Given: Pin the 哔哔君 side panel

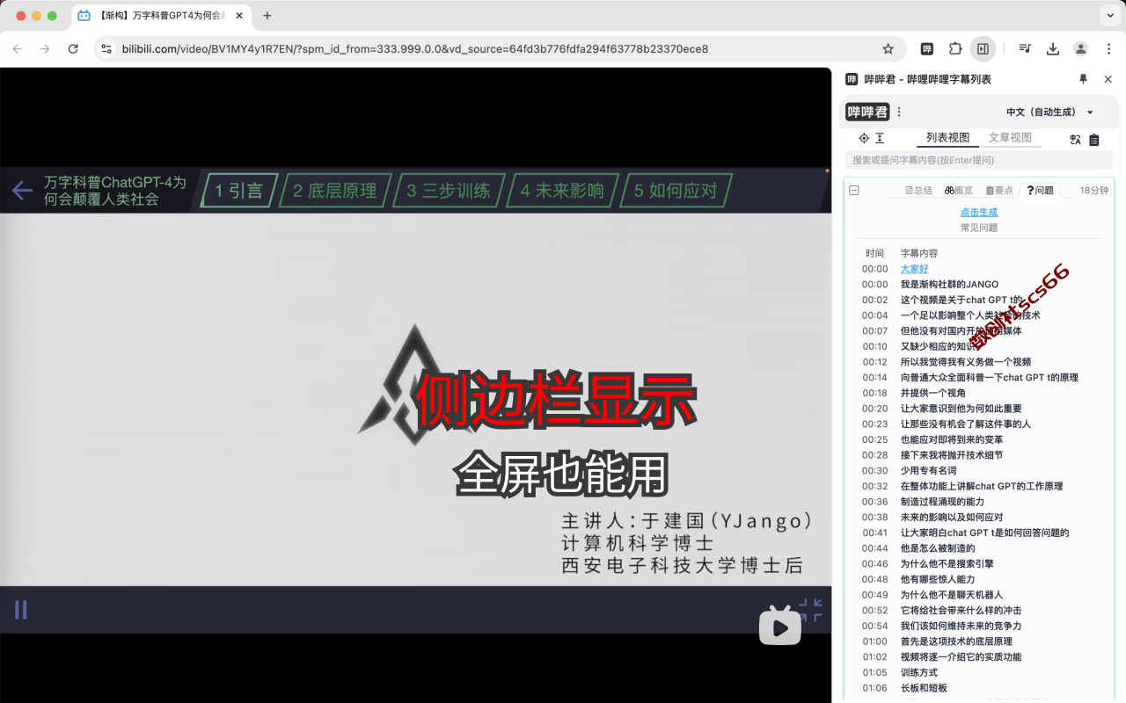Looking at the screenshot, I should pyautogui.click(x=1083, y=79).
